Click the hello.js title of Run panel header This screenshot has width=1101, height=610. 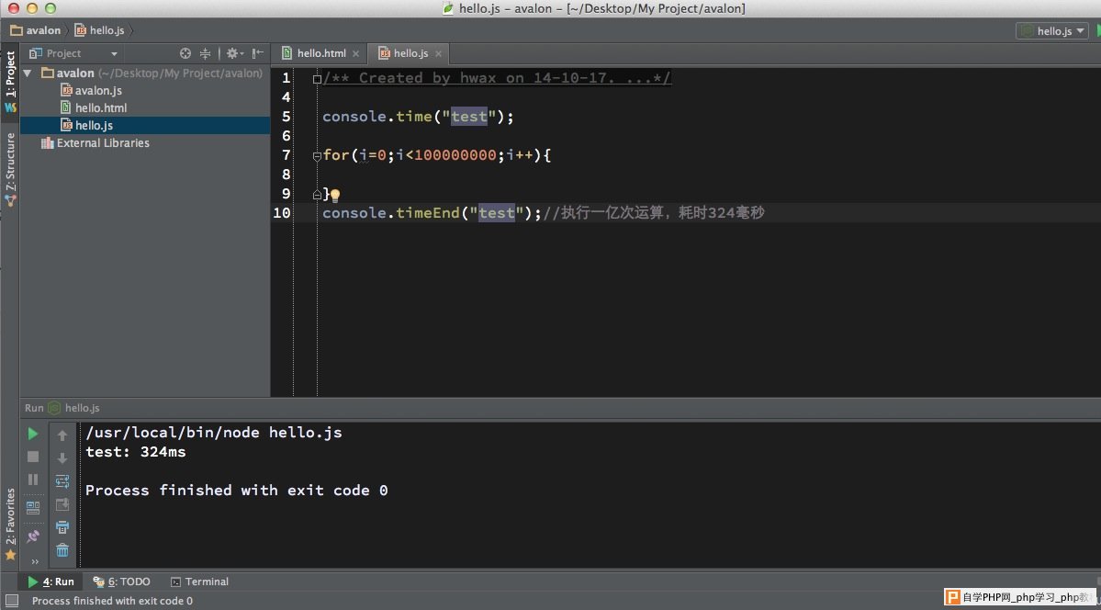point(82,408)
